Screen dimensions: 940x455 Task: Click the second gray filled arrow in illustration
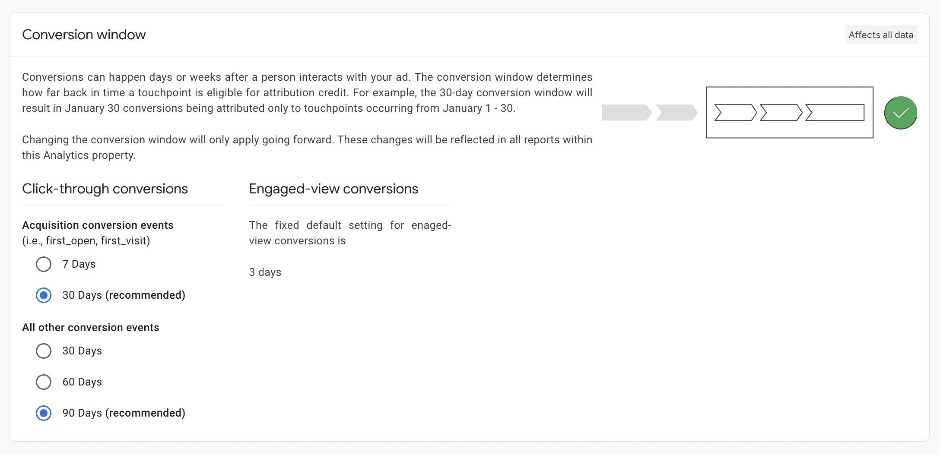[676, 113]
